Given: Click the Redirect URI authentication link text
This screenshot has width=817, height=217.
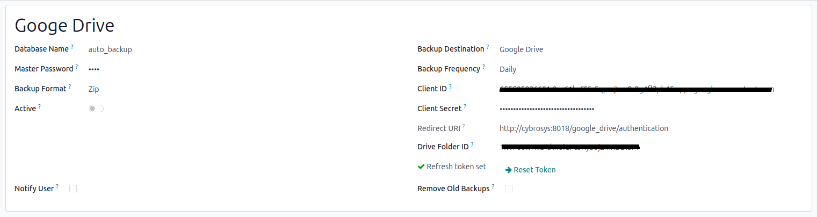Looking at the screenshot, I should pyautogui.click(x=583, y=128).
